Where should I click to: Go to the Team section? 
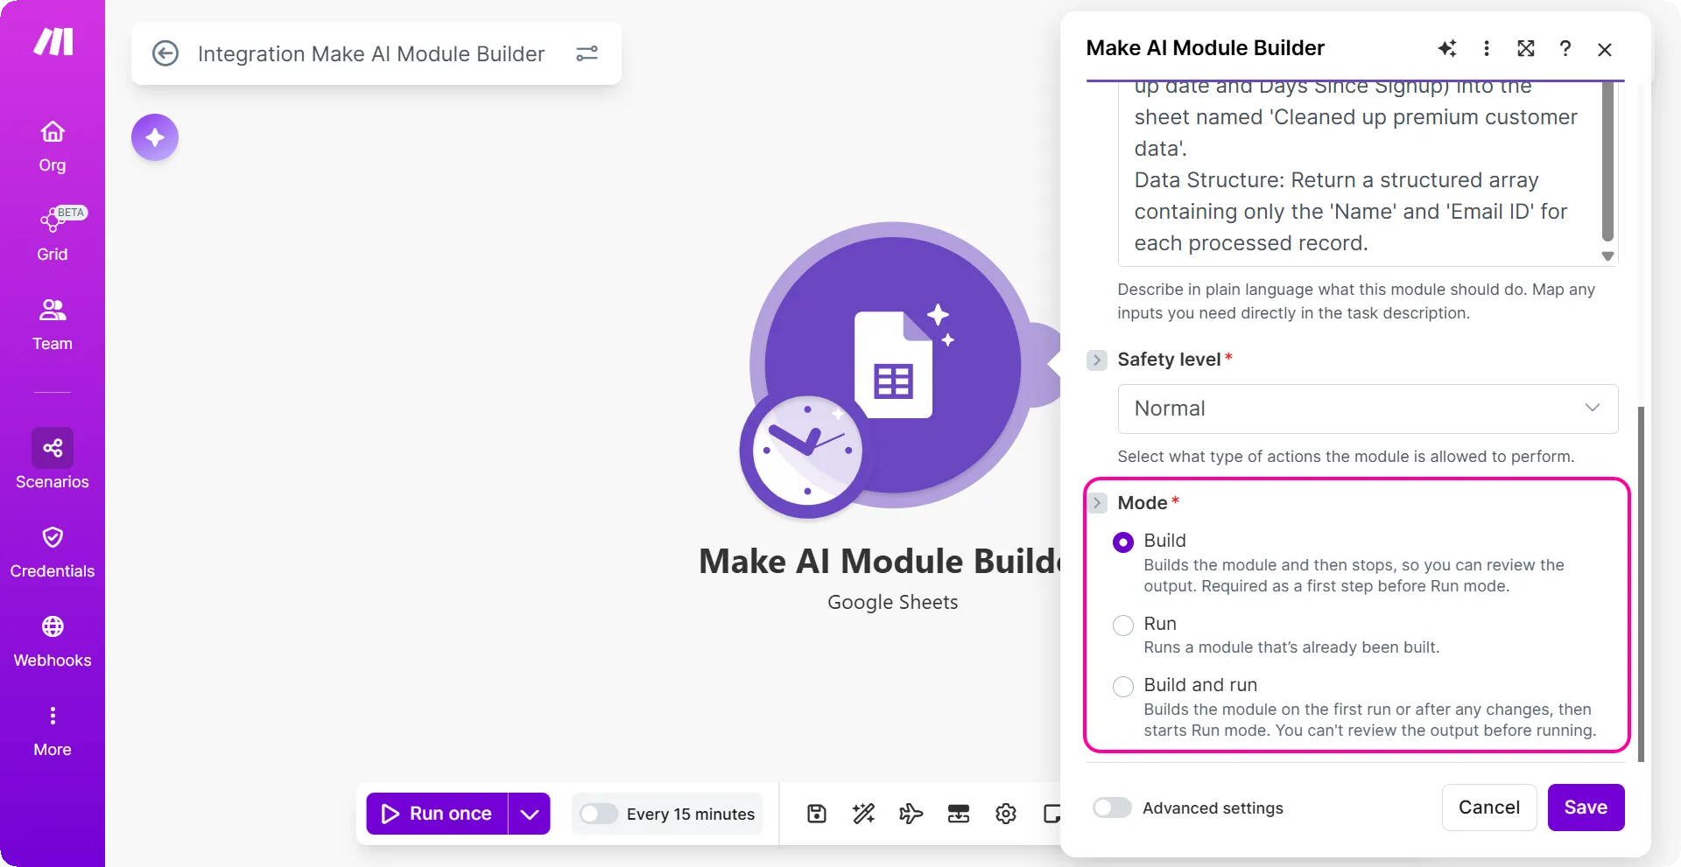53,325
